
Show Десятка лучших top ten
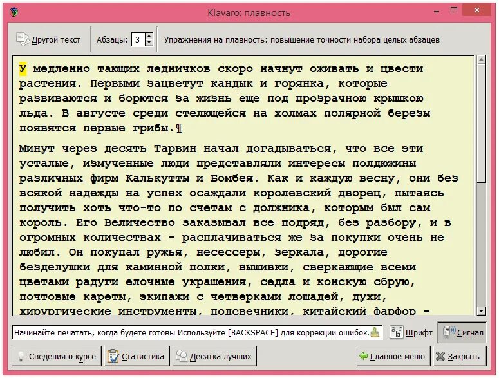click(214, 356)
